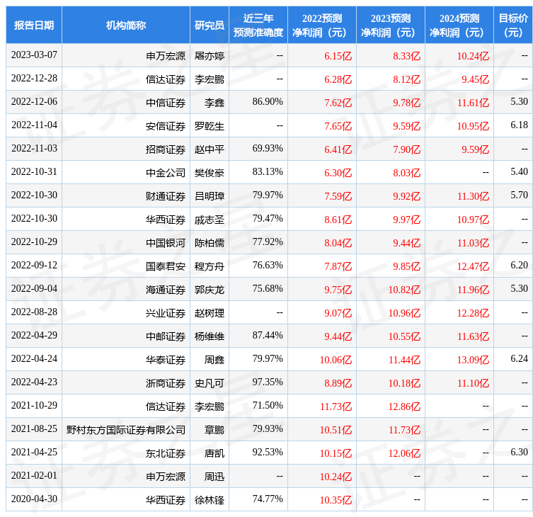Image resolution: width=533 pixels, height=517 pixels.
Task: Click the 2022预测净利润 column header
Action: click(x=322, y=25)
